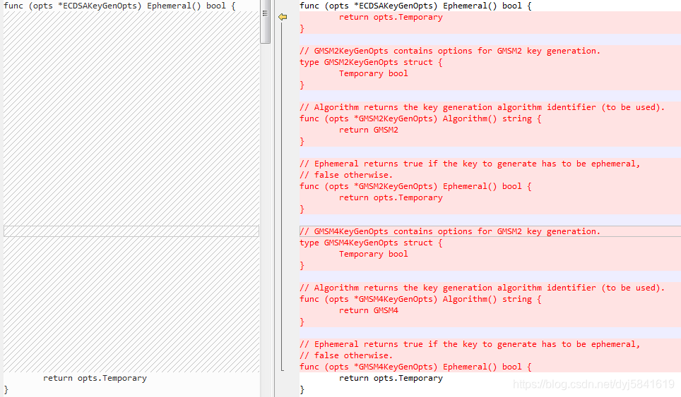Click line 'type GMSM4KeyGenOpts struct {'
The image size is (681, 397).
pyautogui.click(x=371, y=243)
